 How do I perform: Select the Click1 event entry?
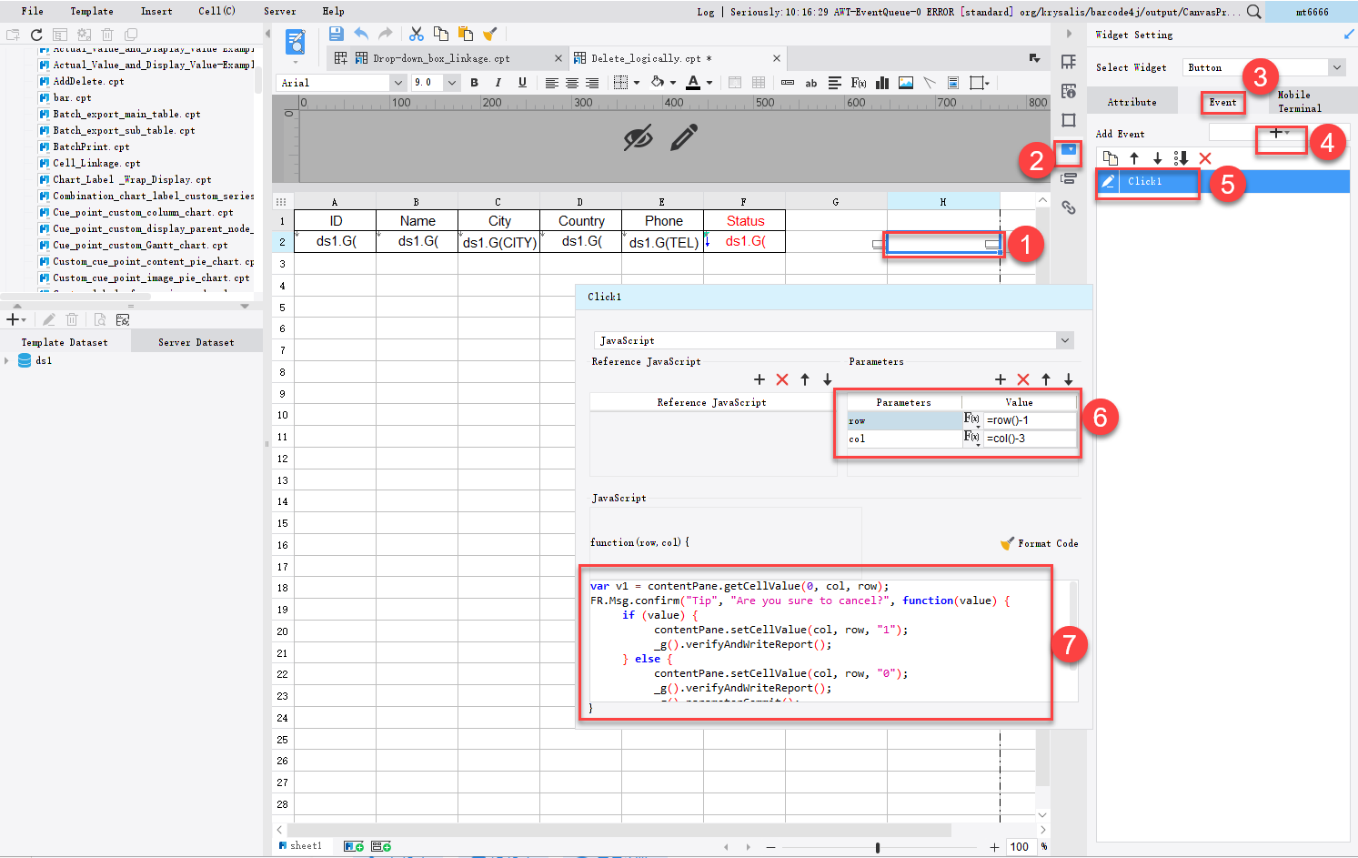tap(1148, 181)
